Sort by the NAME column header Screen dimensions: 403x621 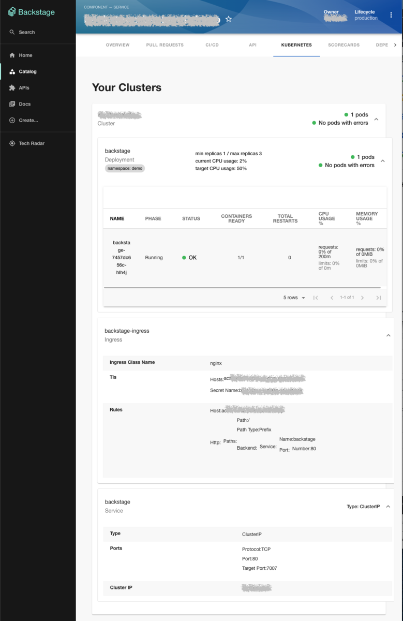[117, 218]
